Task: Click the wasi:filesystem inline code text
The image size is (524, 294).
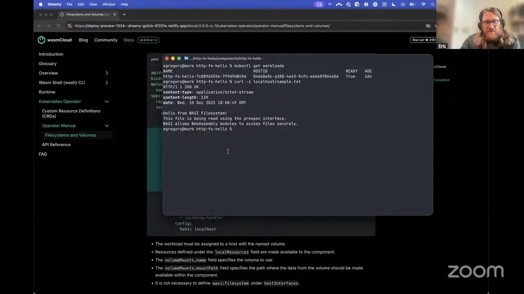Action: (x=230, y=283)
